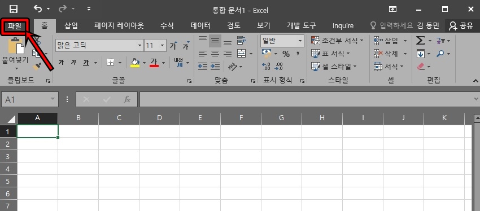Click the Save icon in quick access toolbar
Image resolution: width=480 pixels, height=211 pixels.
coord(14,9)
